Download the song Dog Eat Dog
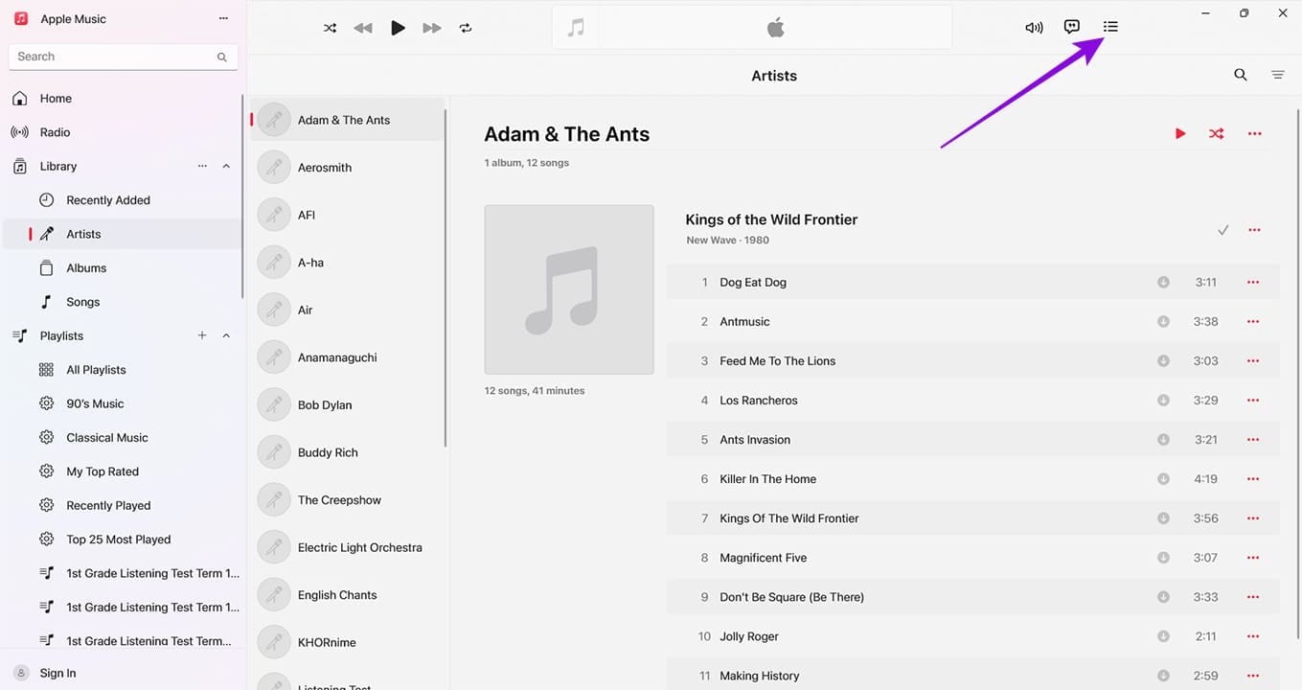 [1163, 283]
